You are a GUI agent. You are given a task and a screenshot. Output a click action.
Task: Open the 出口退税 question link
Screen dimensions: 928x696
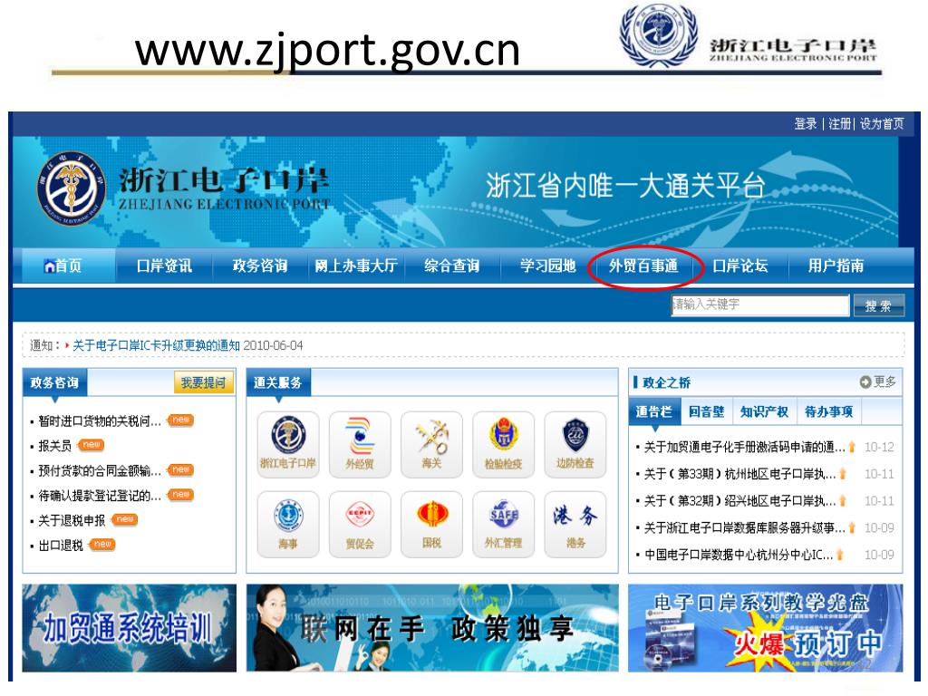pos(61,545)
